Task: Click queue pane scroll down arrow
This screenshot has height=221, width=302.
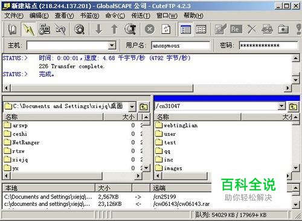Action: coord(295,205)
